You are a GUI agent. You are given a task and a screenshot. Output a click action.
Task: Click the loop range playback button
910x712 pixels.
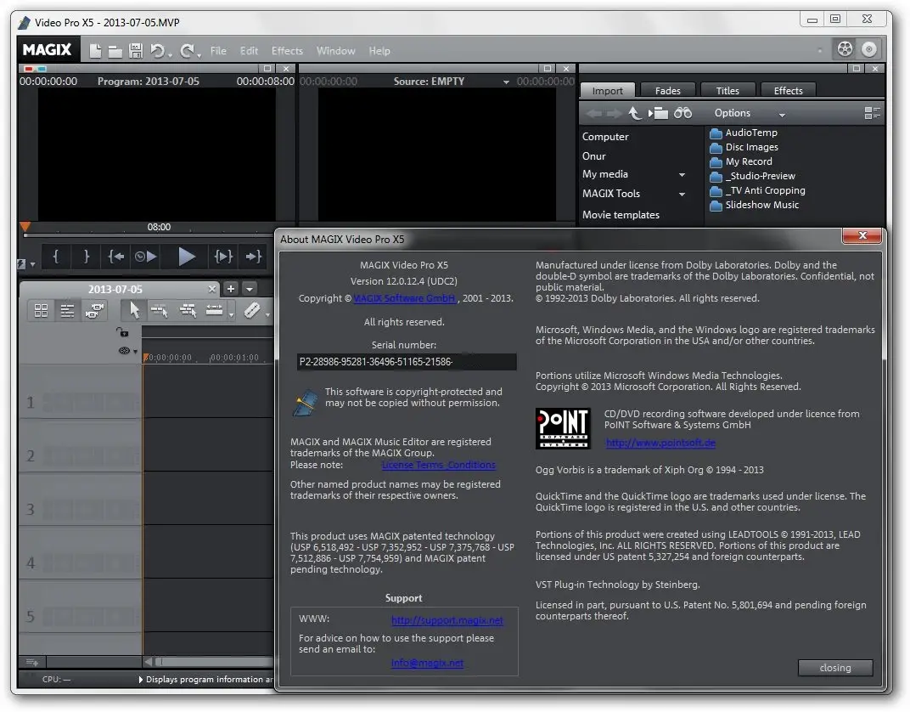[145, 256]
